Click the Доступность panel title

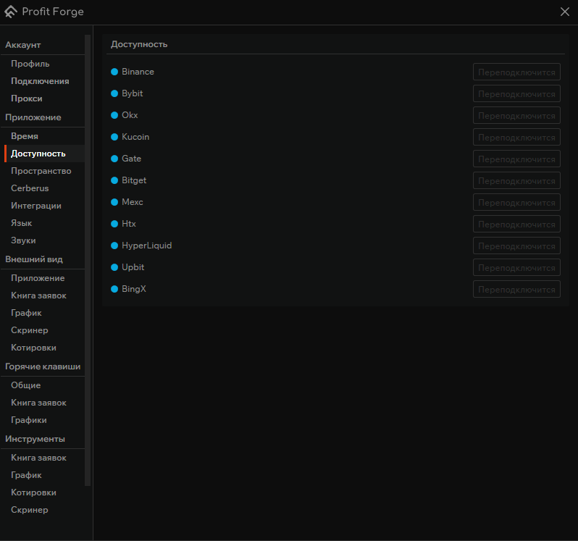[x=139, y=44]
